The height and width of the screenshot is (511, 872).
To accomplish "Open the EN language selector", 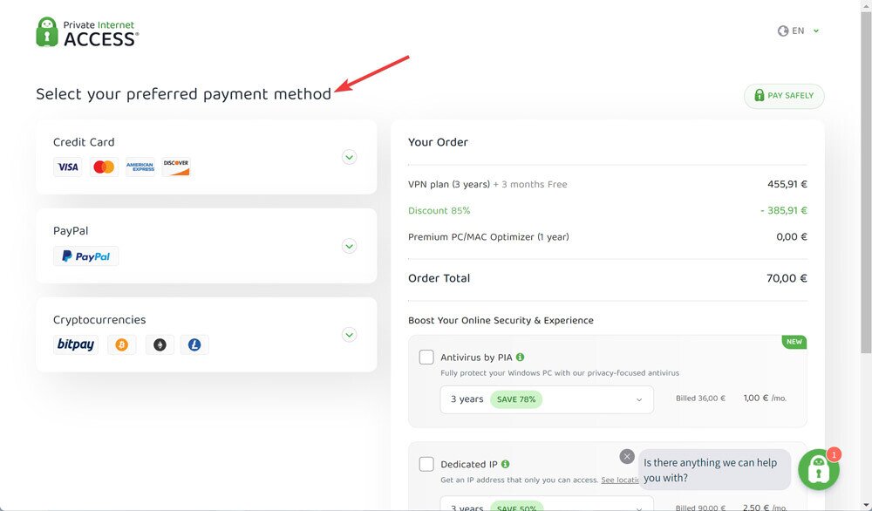I will 799,31.
